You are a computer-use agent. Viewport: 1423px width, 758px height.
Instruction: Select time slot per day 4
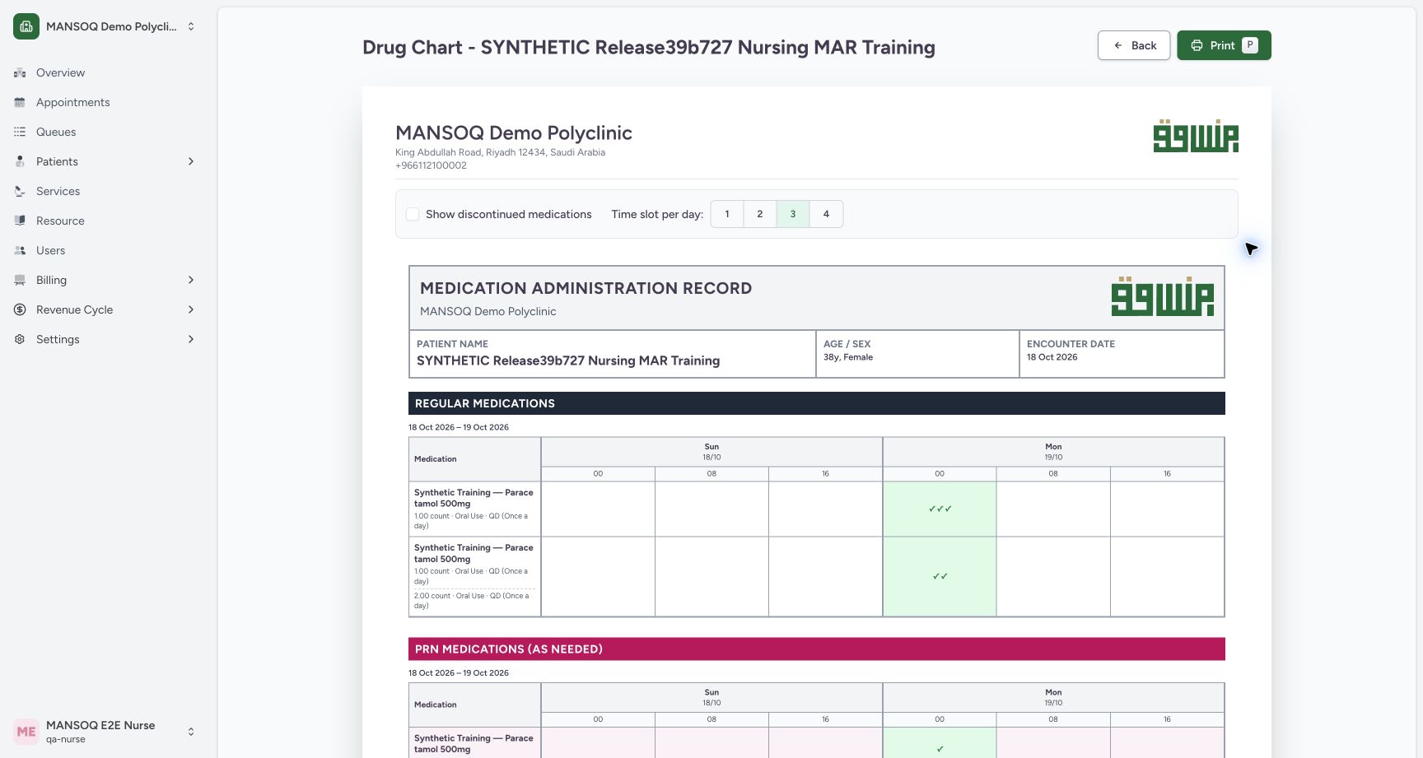tap(826, 214)
